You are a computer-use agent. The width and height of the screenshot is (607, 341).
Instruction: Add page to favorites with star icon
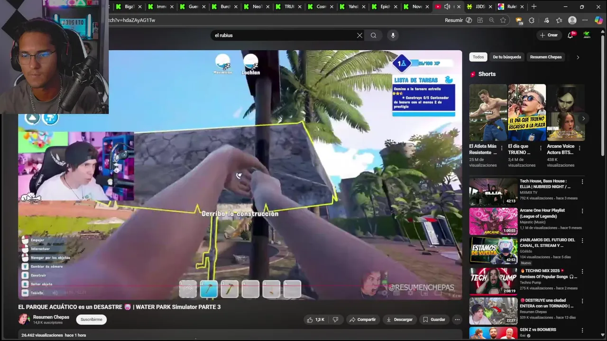tap(503, 20)
